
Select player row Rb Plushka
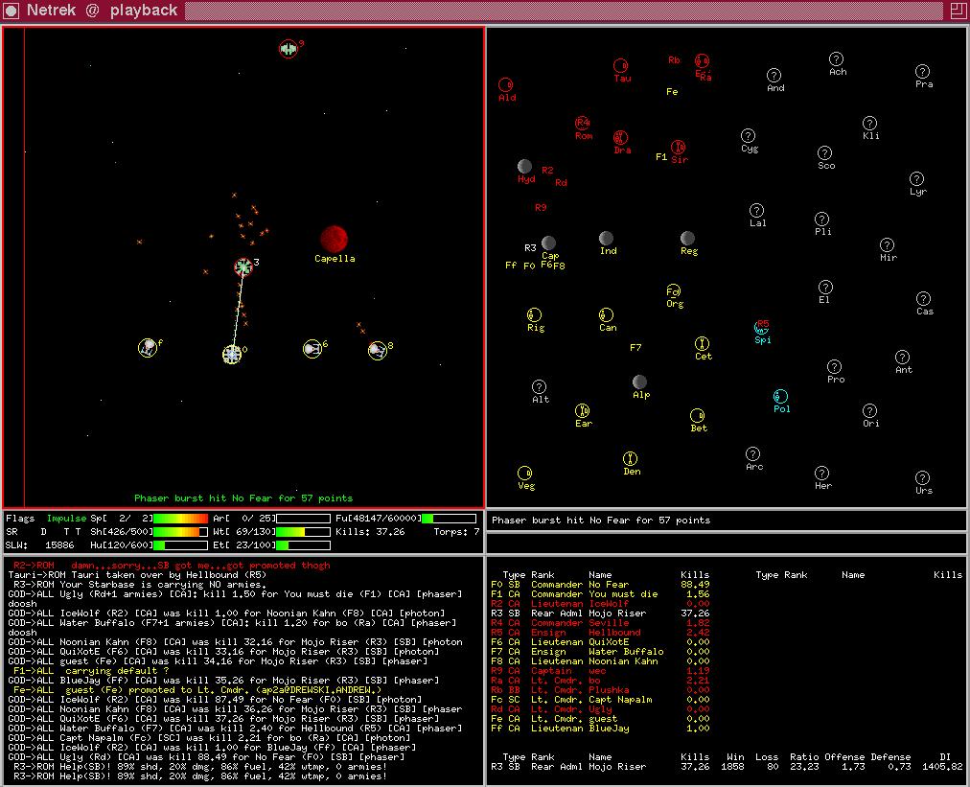click(x=600, y=690)
